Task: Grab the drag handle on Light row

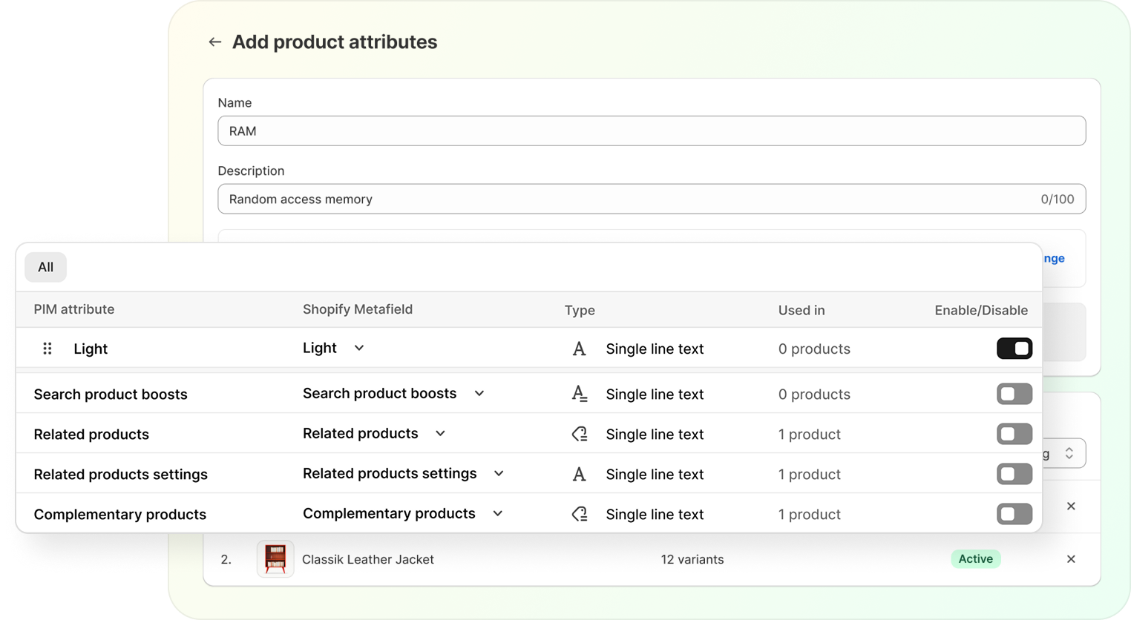Action: tap(47, 349)
